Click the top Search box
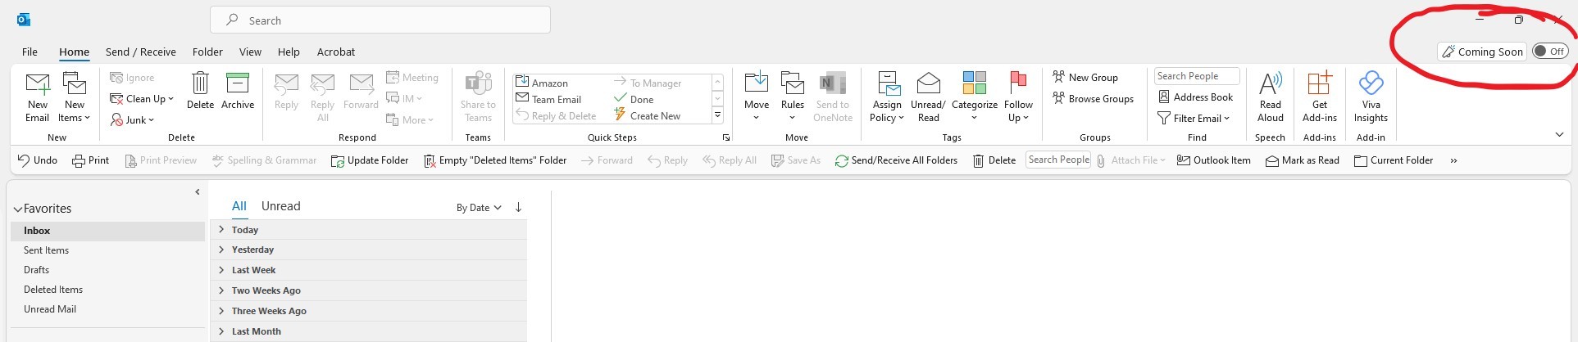 (x=380, y=20)
